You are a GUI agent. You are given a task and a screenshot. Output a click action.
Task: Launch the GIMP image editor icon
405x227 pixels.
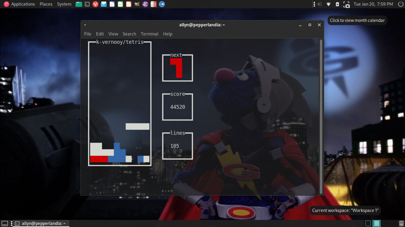(137, 4)
